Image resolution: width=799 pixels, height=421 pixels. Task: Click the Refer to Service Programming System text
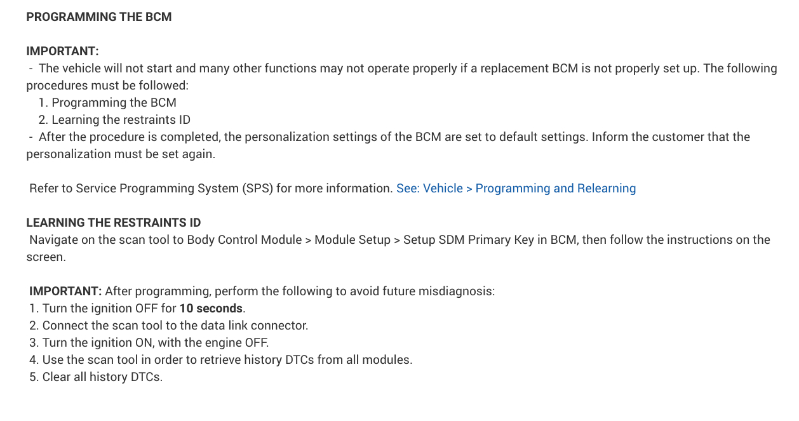pyautogui.click(x=211, y=189)
